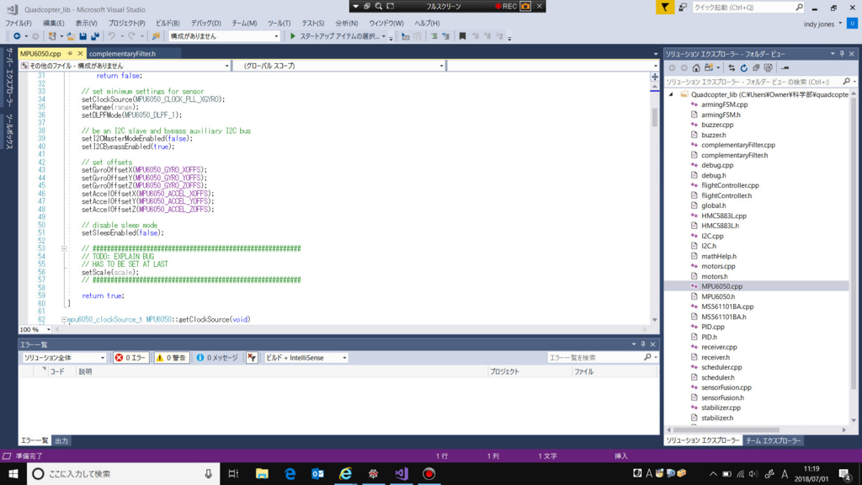
Task: Toggle auto-hide pin on Solution Explorer panel
Action: pyautogui.click(x=840, y=54)
